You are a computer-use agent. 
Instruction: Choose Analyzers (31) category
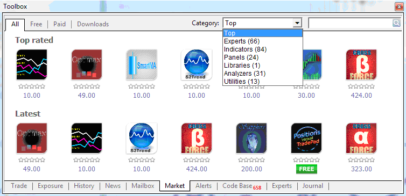pyautogui.click(x=263, y=74)
